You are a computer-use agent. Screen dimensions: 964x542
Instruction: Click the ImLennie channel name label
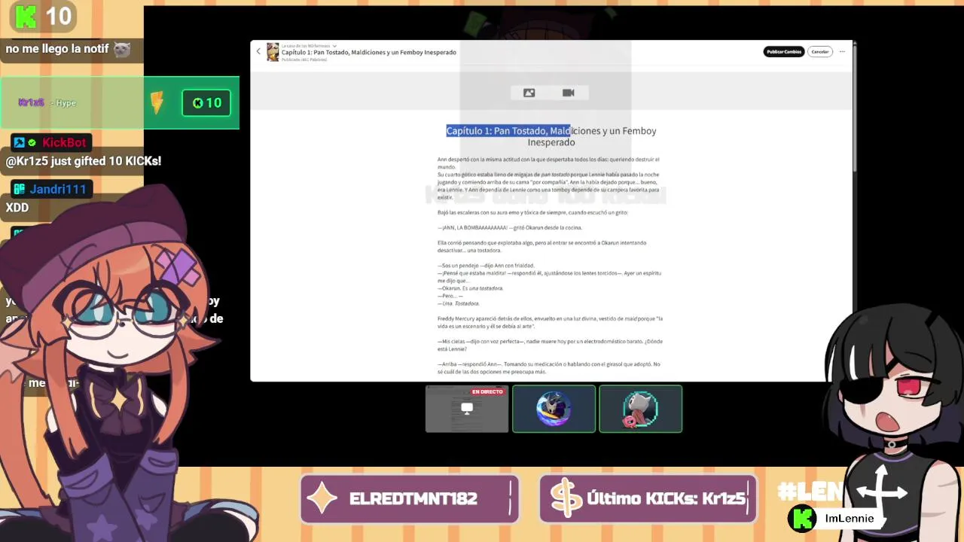pos(850,519)
